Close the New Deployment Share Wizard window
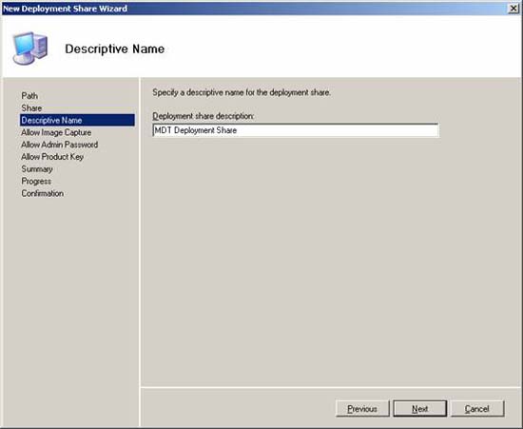Image resolution: width=523 pixels, height=429 pixels. coord(513,9)
